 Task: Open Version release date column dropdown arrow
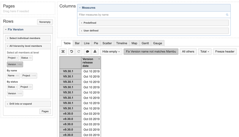pos(99,59)
